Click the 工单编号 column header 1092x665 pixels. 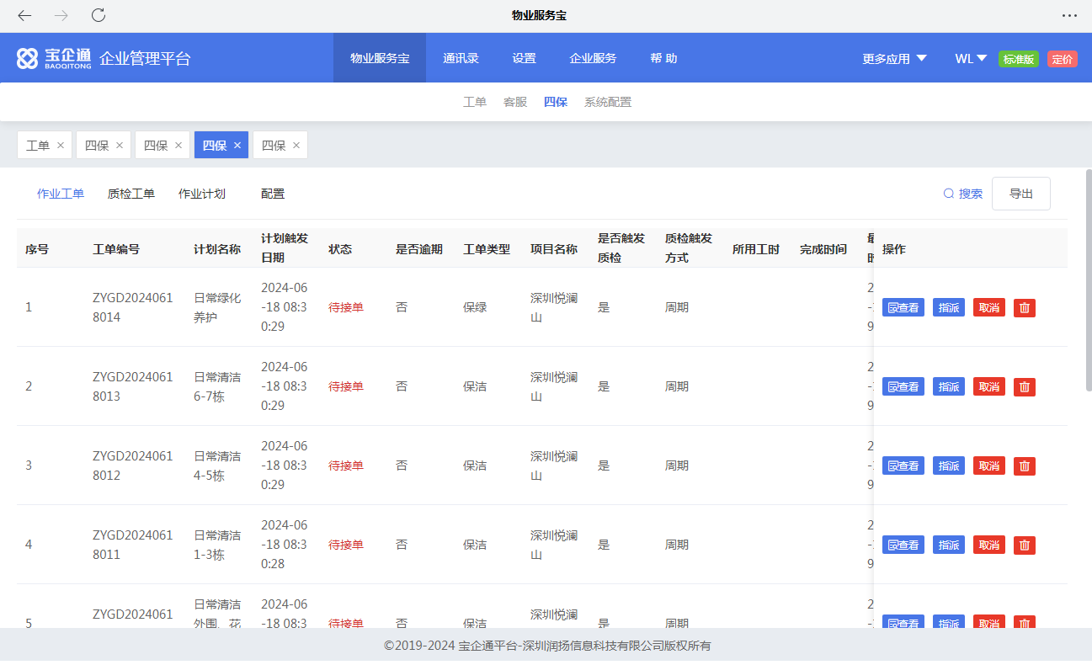[x=116, y=249]
